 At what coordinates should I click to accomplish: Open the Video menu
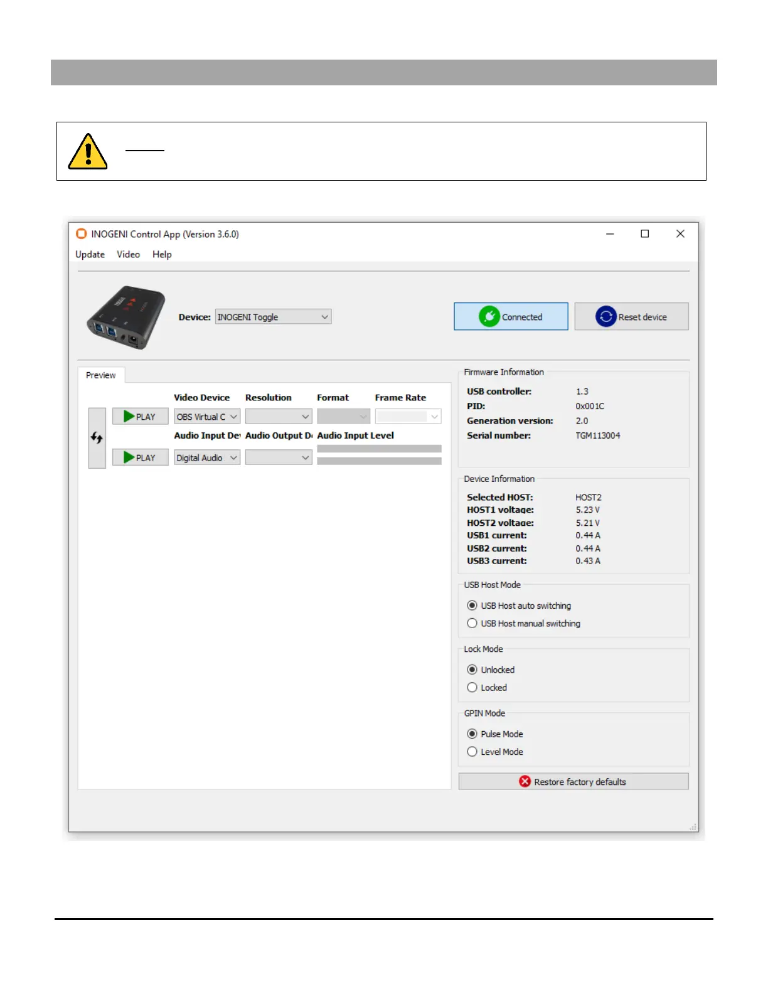[x=128, y=254]
